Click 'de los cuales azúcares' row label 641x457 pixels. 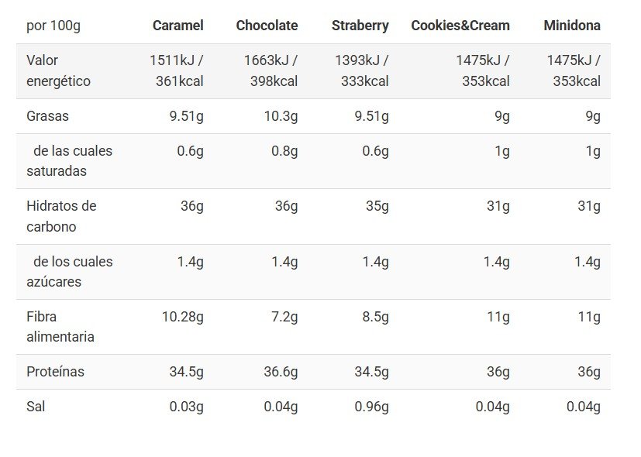[69, 272]
